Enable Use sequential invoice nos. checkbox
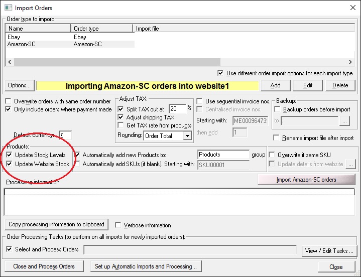Screen dimensions: 361x277 click(199, 101)
